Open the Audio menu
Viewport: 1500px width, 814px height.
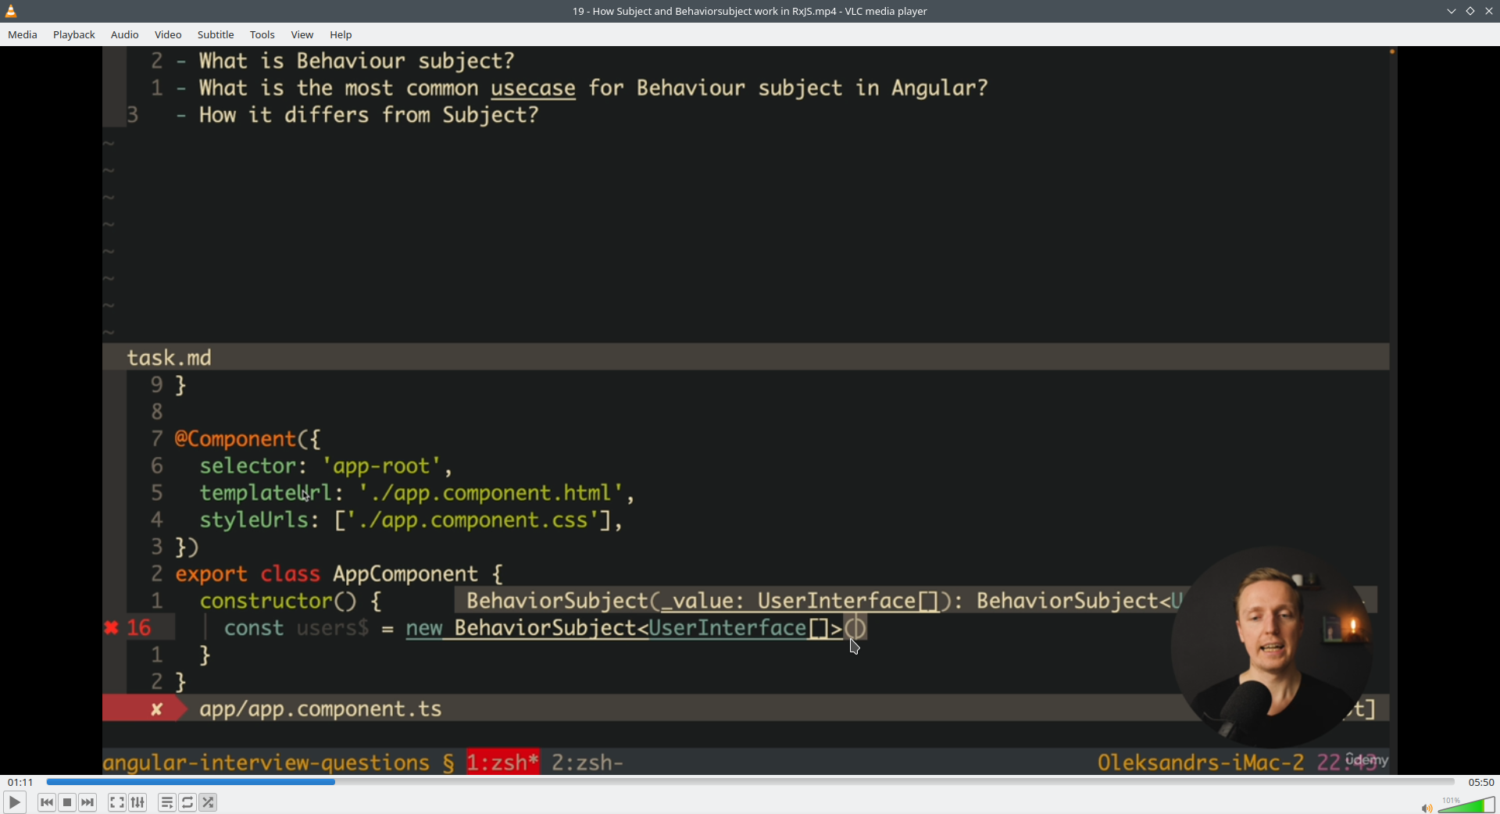point(125,34)
